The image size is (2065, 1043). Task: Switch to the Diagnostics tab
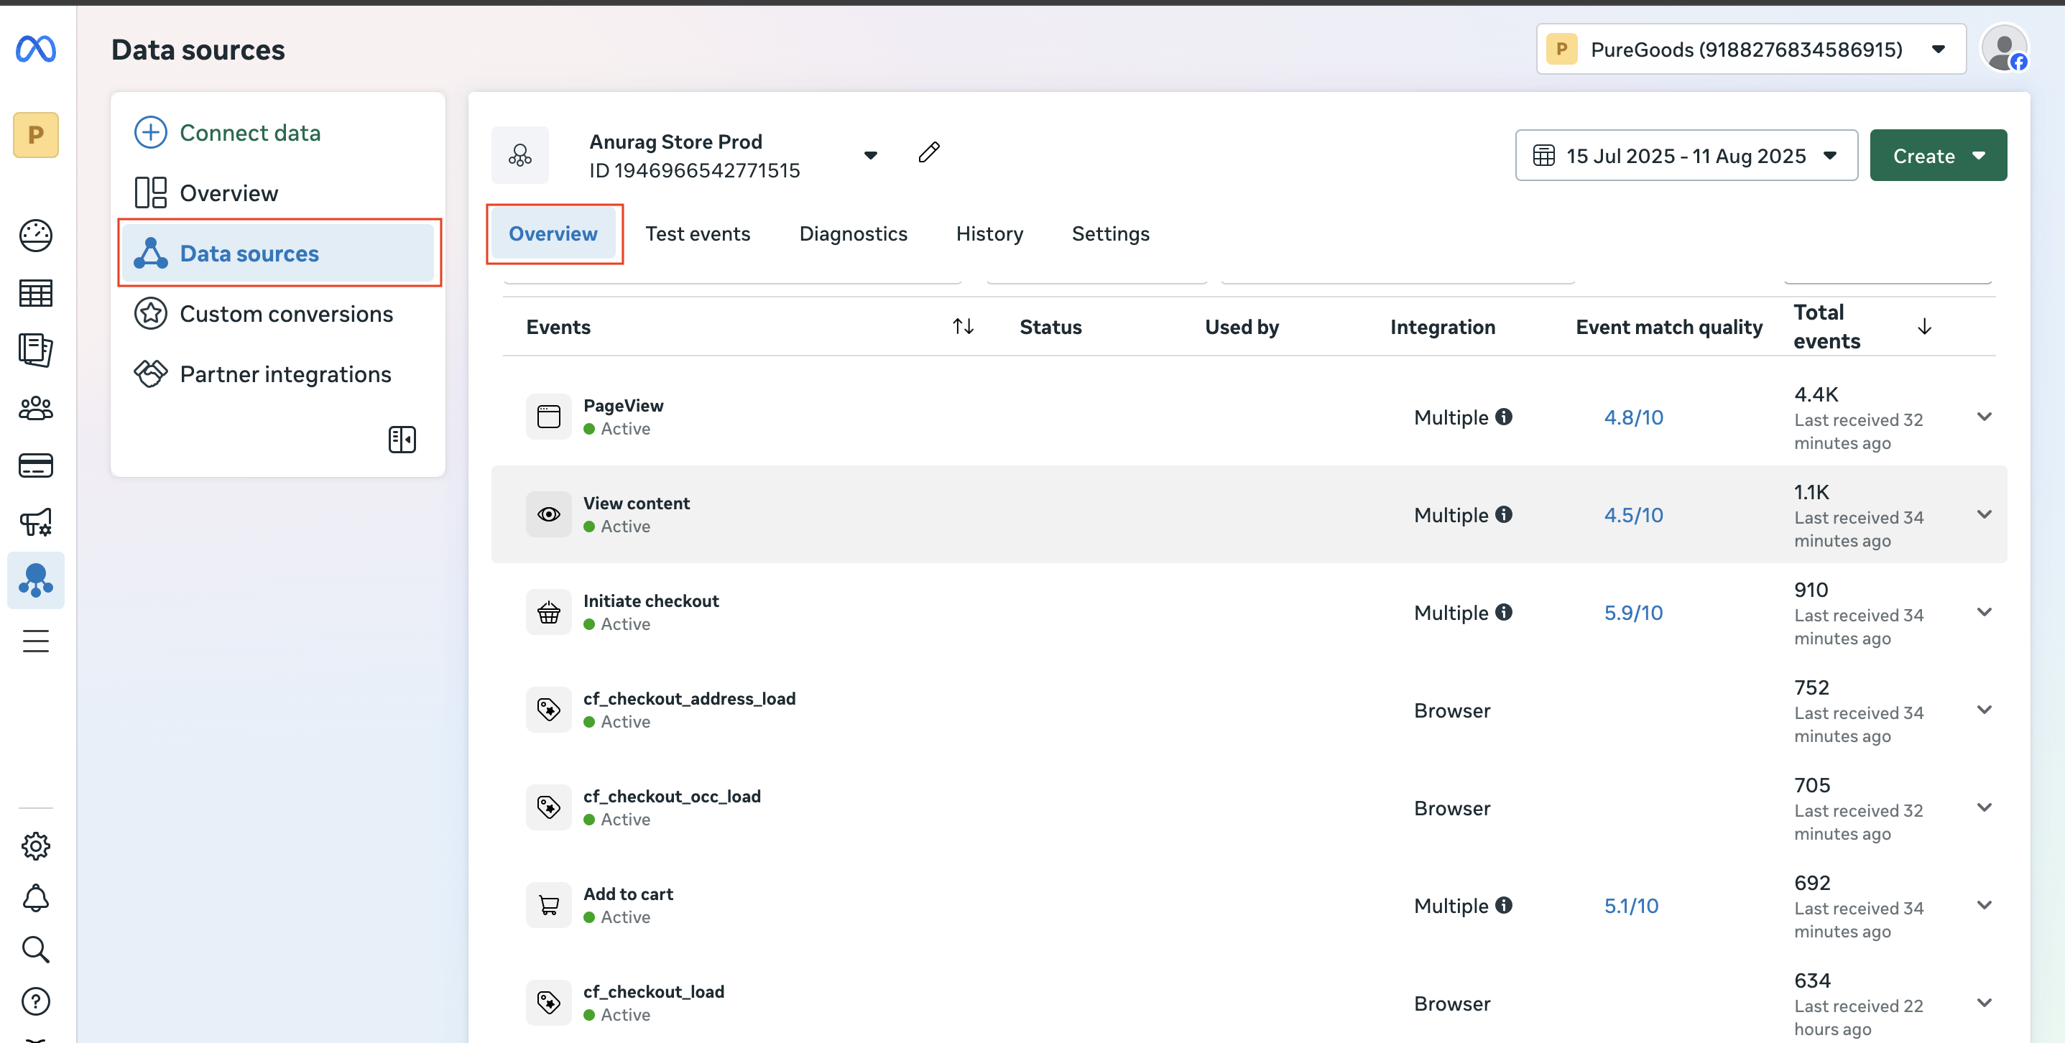coord(853,233)
